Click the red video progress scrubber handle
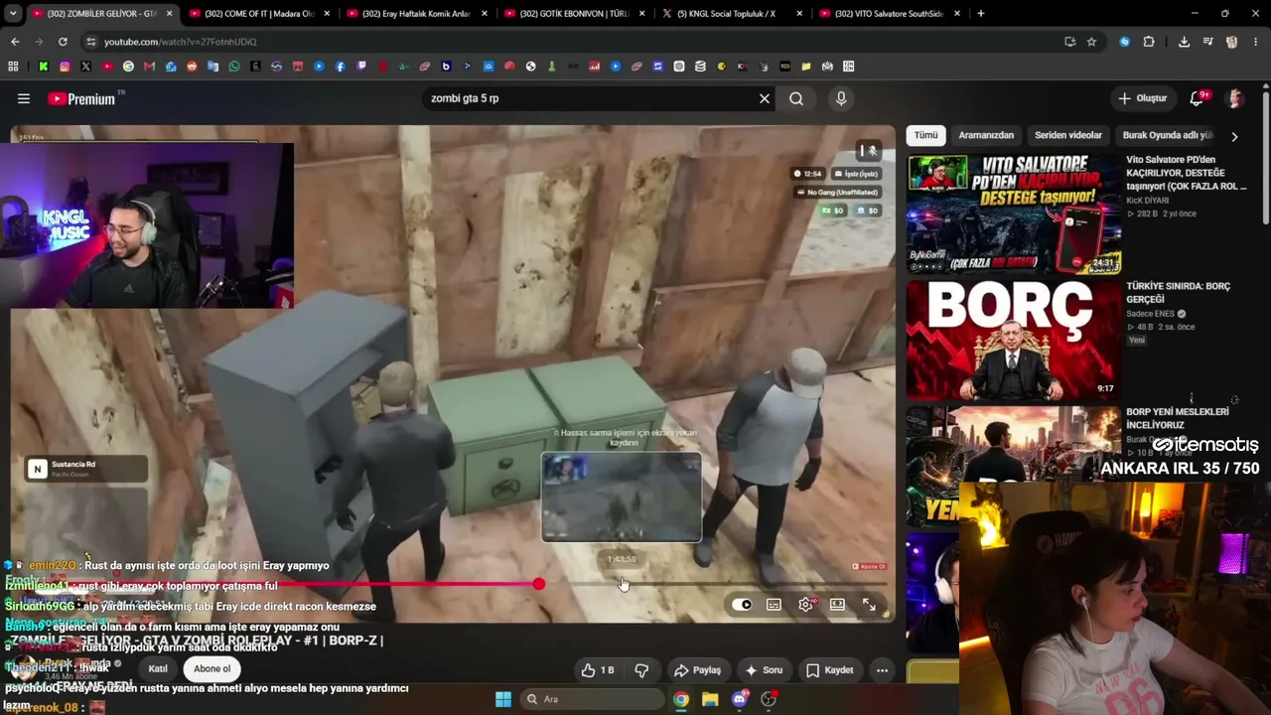This screenshot has width=1271, height=715. [x=538, y=584]
